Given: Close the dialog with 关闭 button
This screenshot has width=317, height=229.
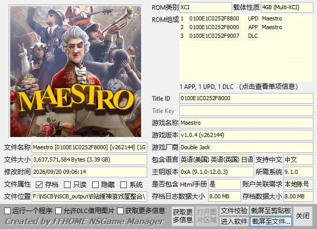Looking at the screenshot, I should [x=303, y=216].
